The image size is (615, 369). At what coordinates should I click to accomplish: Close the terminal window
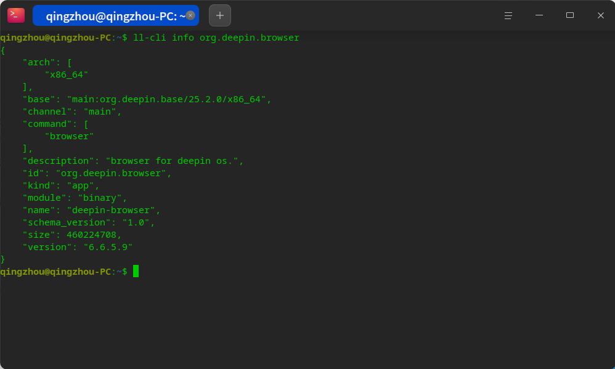600,15
